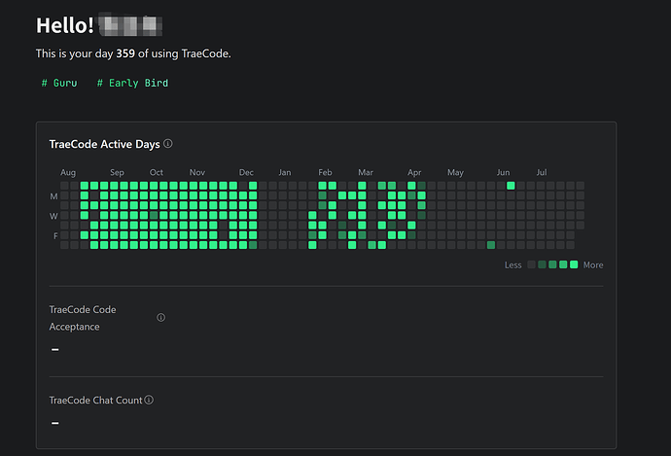Click the lone green bottom-row cell before Jun
Image resolution: width=671 pixels, height=456 pixels.
pos(491,245)
